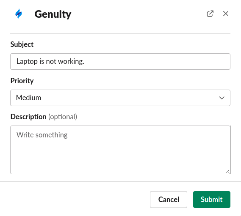This screenshot has width=241, height=216.
Task: Click the Genuity title text
Action: click(53, 14)
